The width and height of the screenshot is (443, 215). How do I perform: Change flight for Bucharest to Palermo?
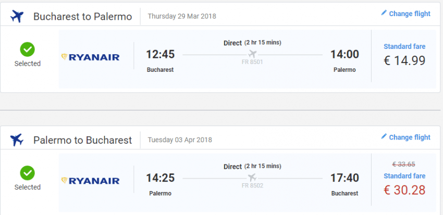(410, 14)
